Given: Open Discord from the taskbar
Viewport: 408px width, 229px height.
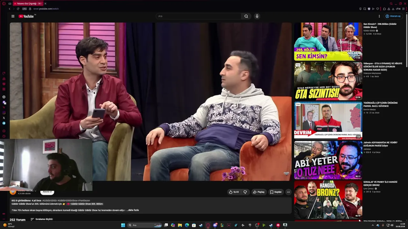Looking at the screenshot, I should (x=215, y=225).
